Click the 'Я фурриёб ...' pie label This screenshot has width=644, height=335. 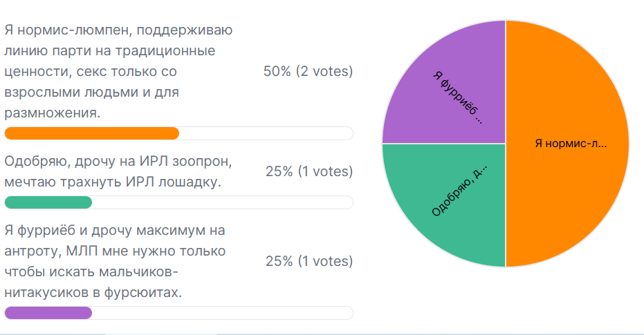point(459,97)
